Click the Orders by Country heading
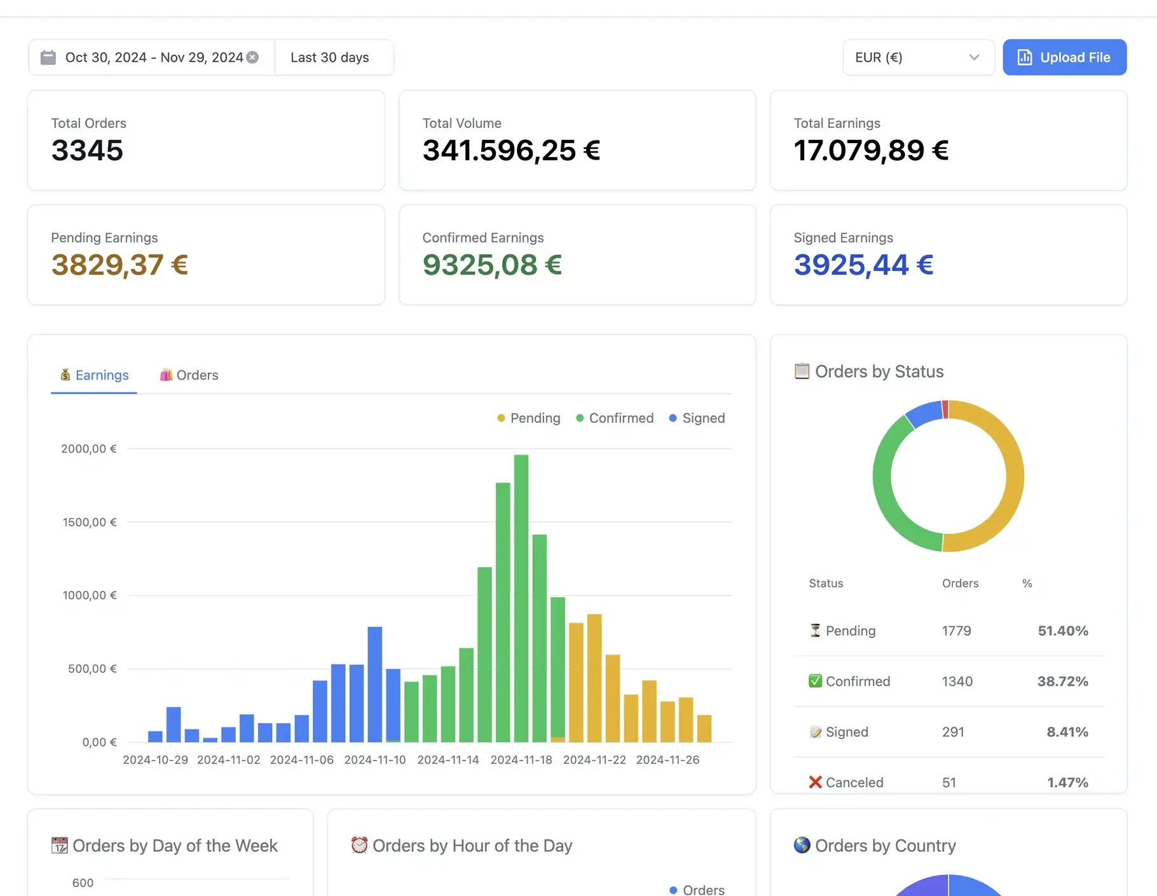This screenshot has height=896, width=1157. (886, 846)
